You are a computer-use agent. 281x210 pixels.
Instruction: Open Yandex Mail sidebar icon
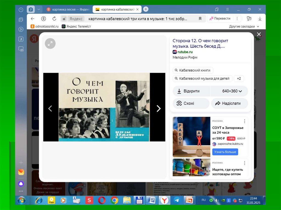pyautogui.click(x=21, y=172)
